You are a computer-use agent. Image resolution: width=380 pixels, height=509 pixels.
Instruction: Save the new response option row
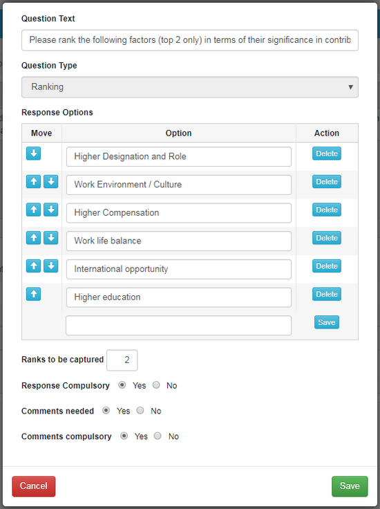327,322
